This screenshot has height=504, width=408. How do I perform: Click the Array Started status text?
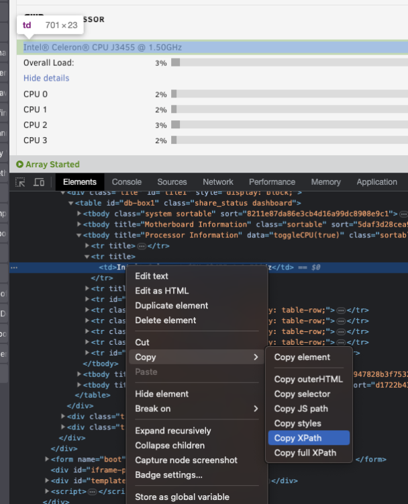click(x=52, y=165)
